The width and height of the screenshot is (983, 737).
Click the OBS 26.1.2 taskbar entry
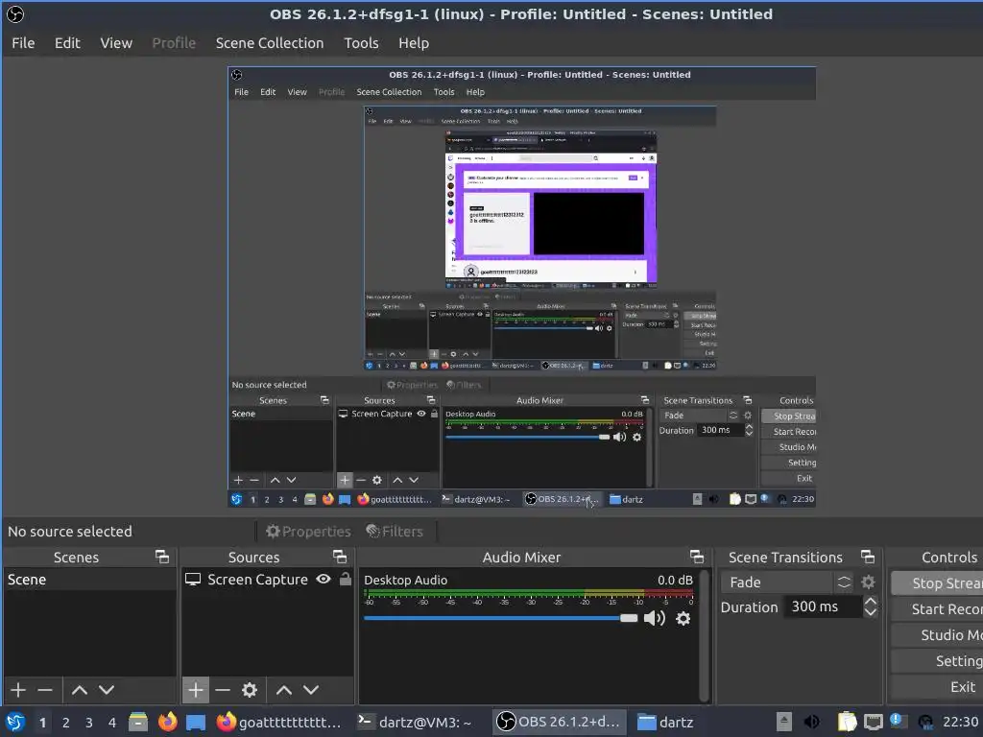pyautogui.click(x=560, y=722)
